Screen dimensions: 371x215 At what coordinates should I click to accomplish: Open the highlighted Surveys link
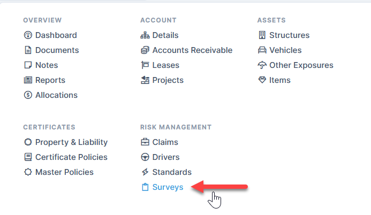click(168, 187)
